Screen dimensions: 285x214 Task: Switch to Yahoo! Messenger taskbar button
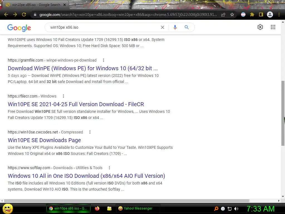[x=138, y=208]
